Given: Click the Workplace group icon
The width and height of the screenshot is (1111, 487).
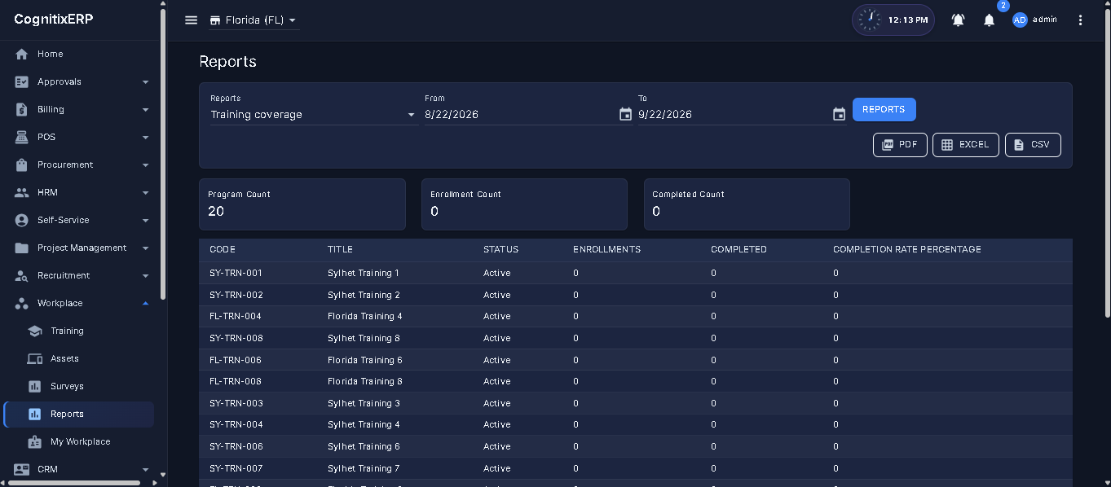Looking at the screenshot, I should 22,303.
